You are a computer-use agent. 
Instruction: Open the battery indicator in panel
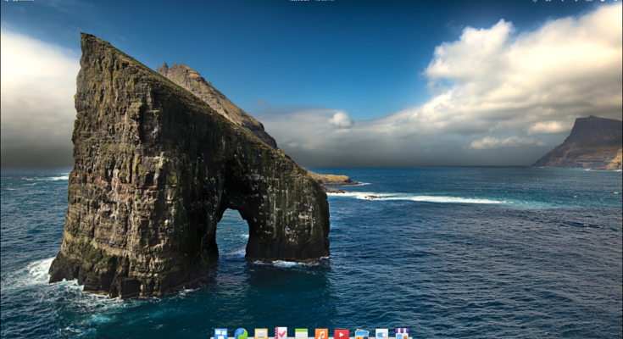(590, 1)
